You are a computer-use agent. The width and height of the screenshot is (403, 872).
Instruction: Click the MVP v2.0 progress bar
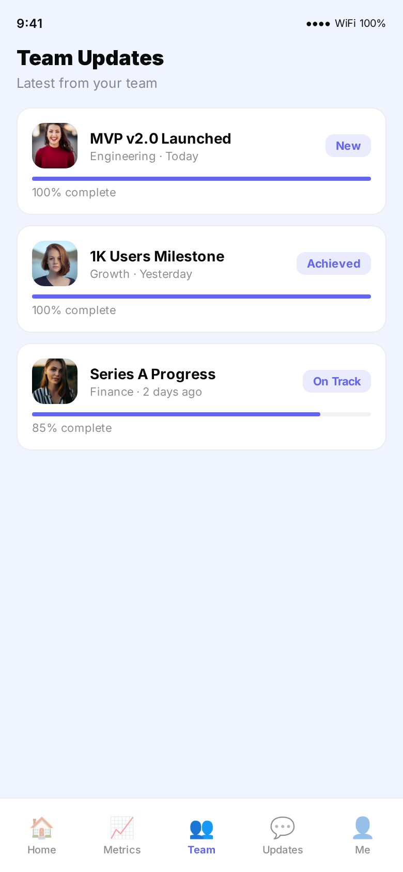pyautogui.click(x=202, y=179)
